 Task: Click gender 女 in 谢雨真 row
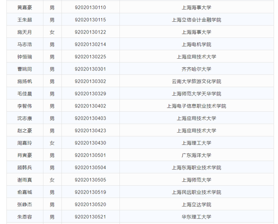click(52, 180)
